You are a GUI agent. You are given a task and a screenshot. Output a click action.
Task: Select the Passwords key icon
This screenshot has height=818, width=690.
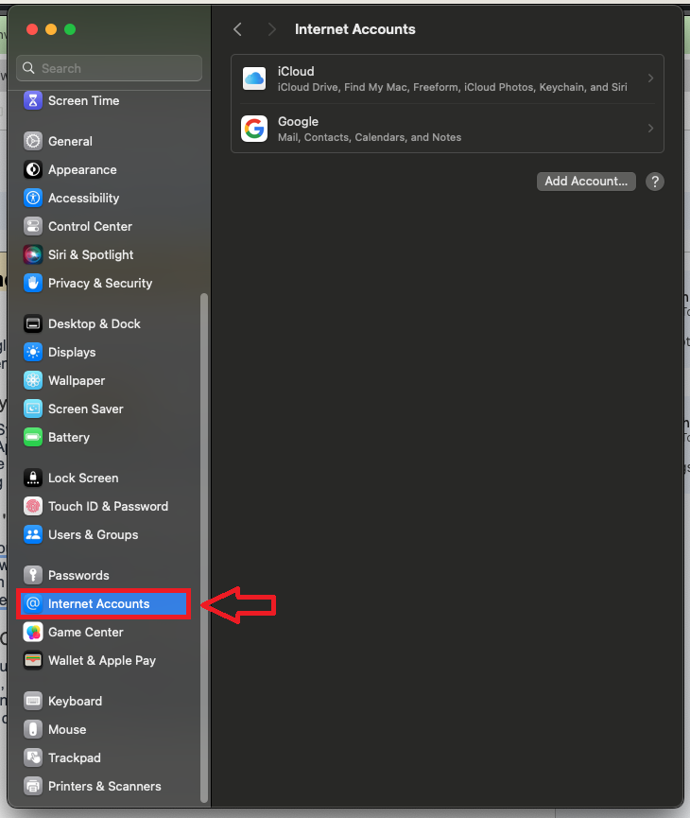pyautogui.click(x=33, y=575)
